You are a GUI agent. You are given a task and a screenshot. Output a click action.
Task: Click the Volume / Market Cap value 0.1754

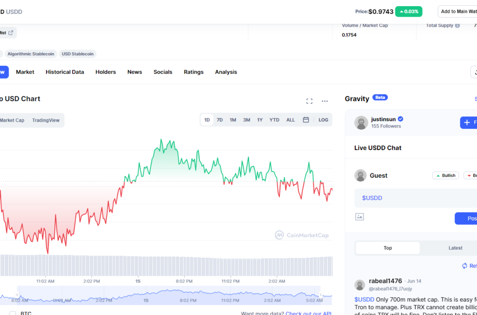pyautogui.click(x=349, y=35)
